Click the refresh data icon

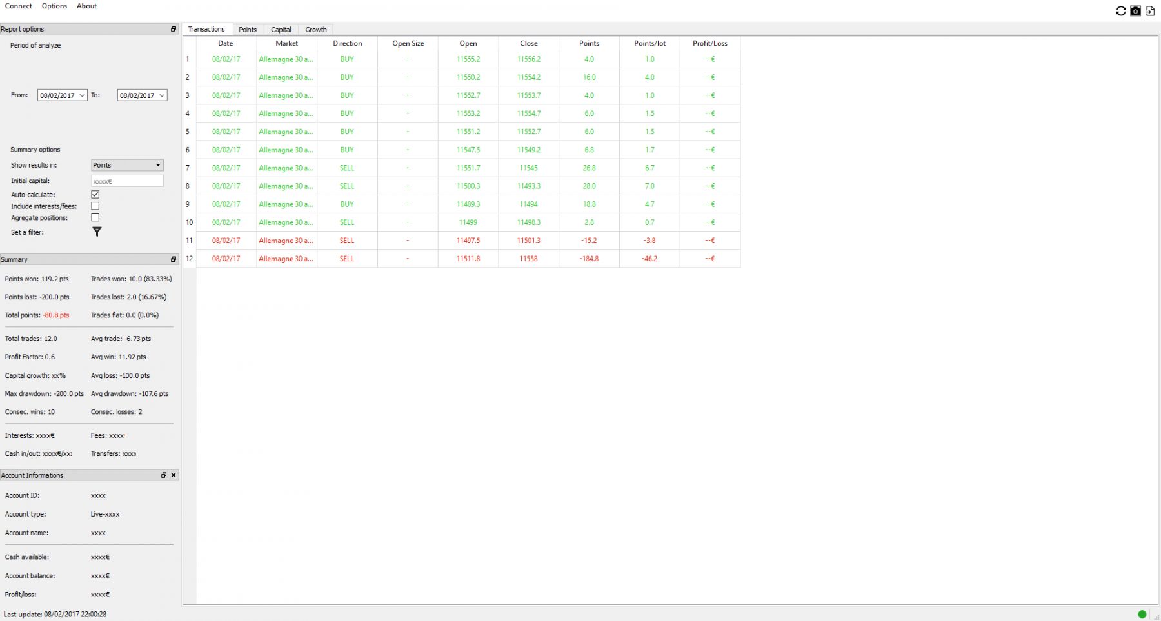[1121, 11]
